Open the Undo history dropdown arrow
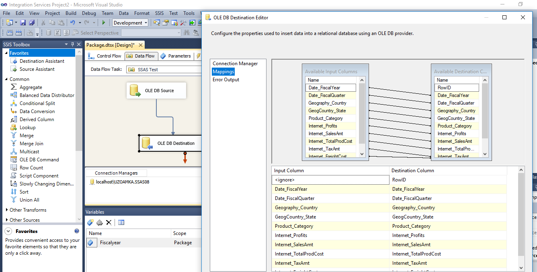The height and width of the screenshot is (272, 537). pyautogui.click(x=80, y=23)
